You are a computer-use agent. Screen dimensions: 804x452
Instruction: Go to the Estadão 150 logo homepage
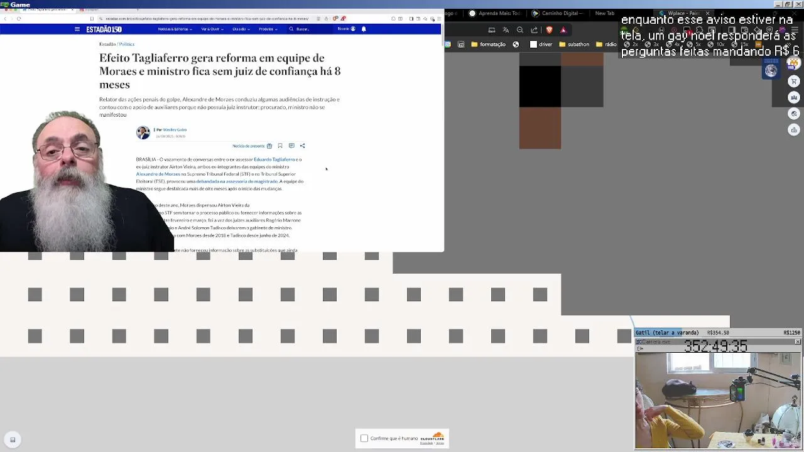(x=104, y=29)
